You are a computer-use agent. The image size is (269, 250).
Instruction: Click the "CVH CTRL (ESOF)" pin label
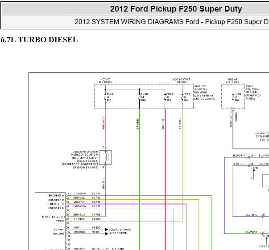tap(54, 217)
